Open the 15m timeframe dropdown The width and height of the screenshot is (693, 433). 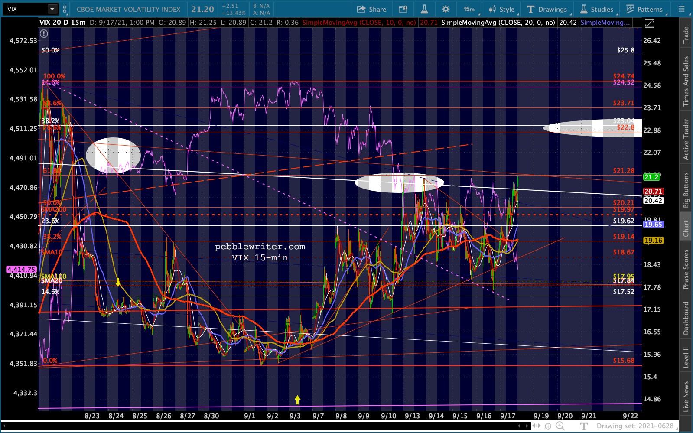pyautogui.click(x=469, y=9)
